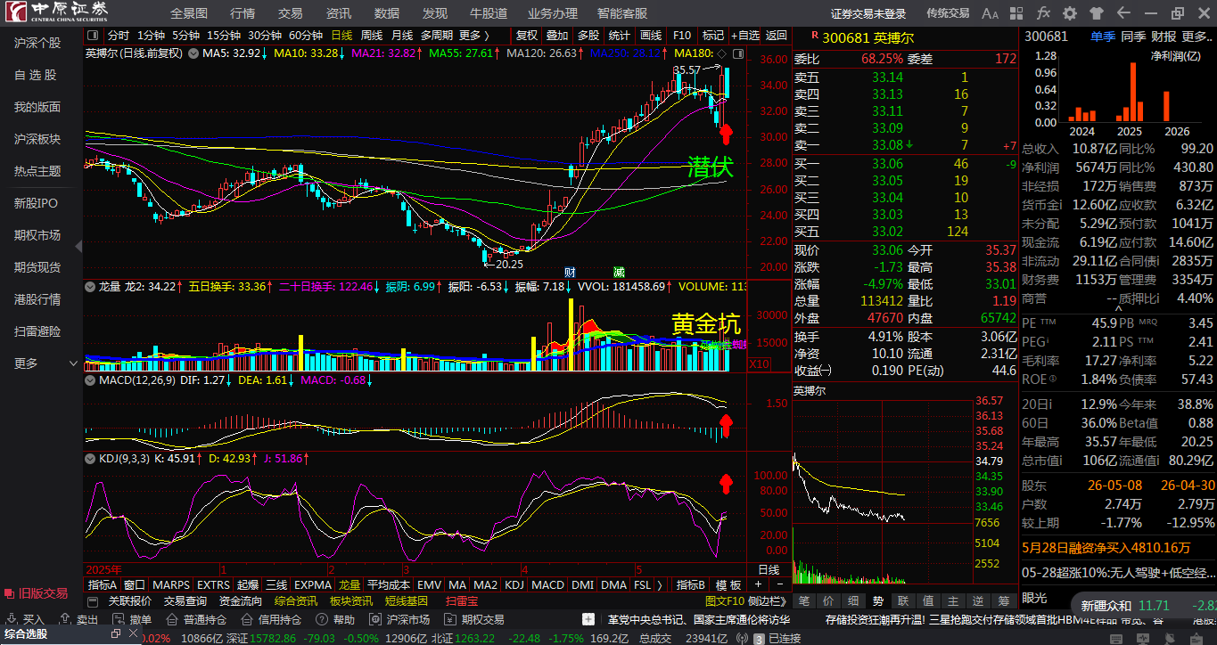Toggle the 模板 template option
This screenshot has width=1217, height=645.
[728, 585]
